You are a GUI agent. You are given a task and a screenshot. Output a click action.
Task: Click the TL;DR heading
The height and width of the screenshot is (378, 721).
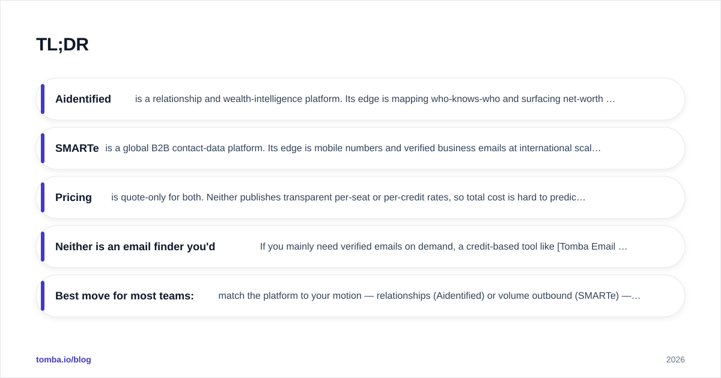[62, 44]
